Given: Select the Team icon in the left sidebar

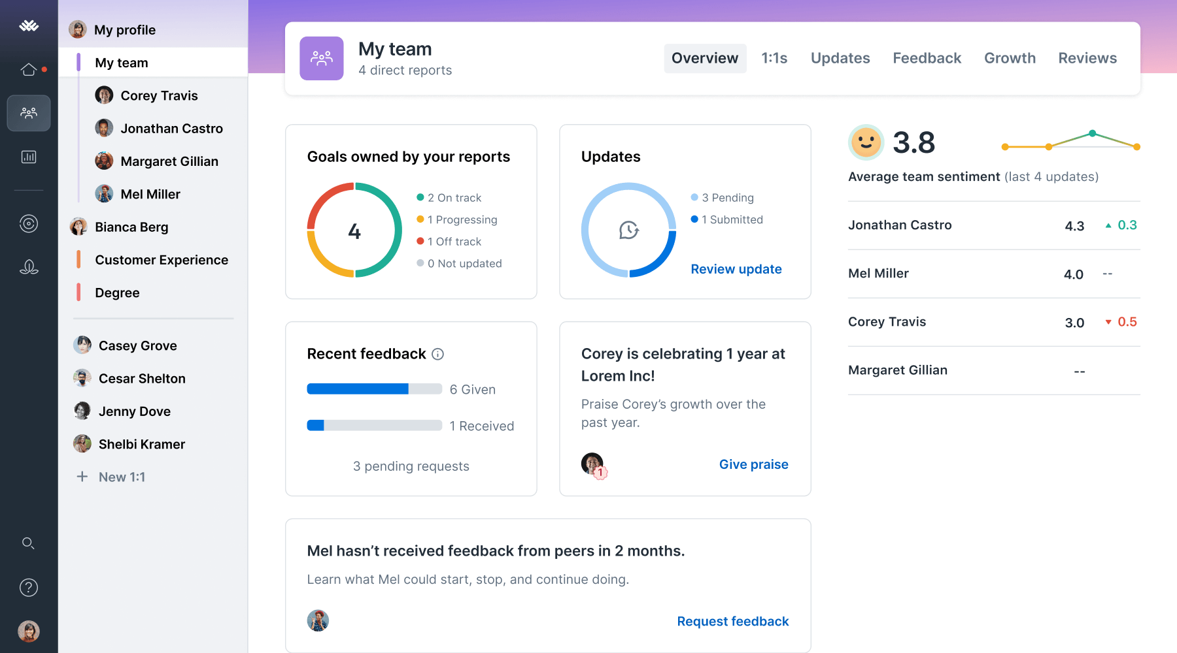Looking at the screenshot, I should pyautogui.click(x=29, y=113).
